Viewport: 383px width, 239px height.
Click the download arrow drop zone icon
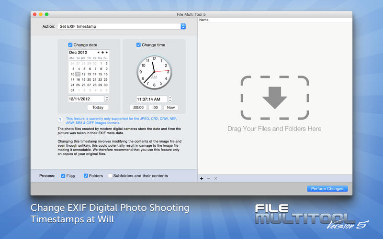[274, 98]
